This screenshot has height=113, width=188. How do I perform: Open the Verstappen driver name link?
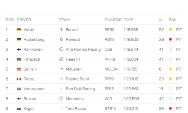[x=34, y=89]
